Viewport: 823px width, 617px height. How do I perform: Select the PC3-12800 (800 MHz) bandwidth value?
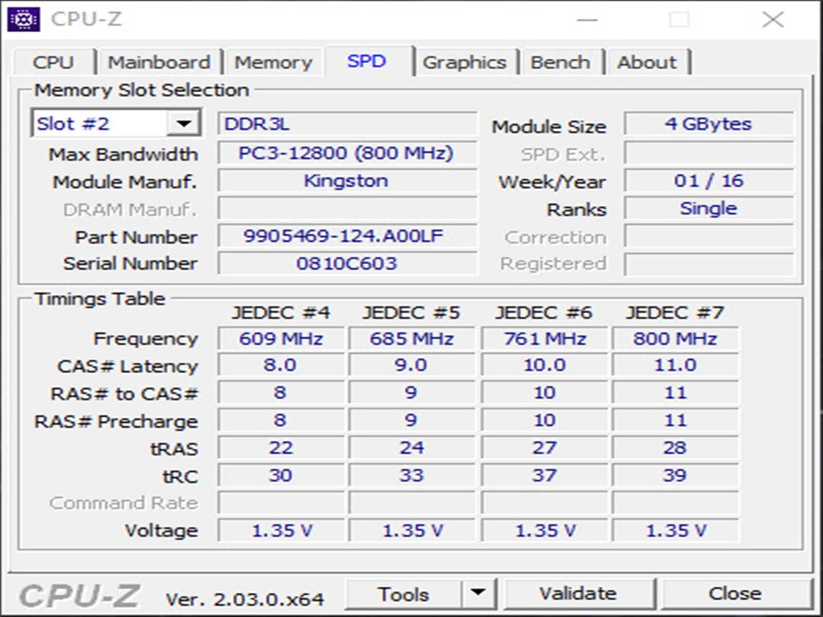pos(347,153)
